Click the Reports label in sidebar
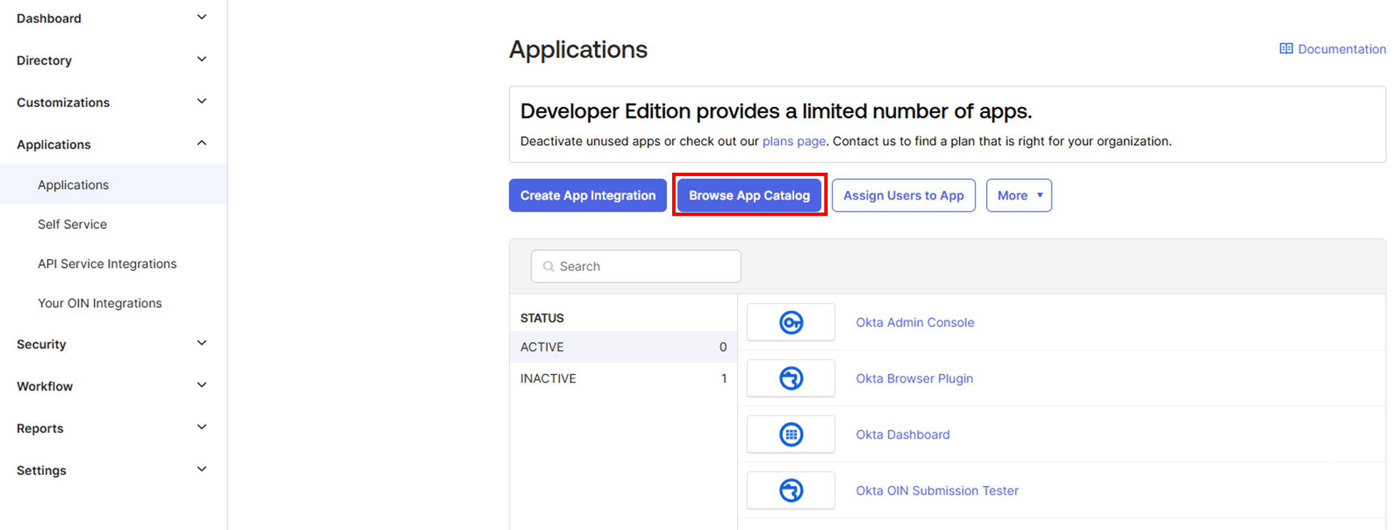 coord(40,428)
